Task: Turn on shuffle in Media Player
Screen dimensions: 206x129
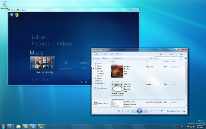Action: click(x=119, y=111)
